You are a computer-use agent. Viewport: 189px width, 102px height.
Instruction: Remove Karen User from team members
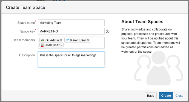88,40
